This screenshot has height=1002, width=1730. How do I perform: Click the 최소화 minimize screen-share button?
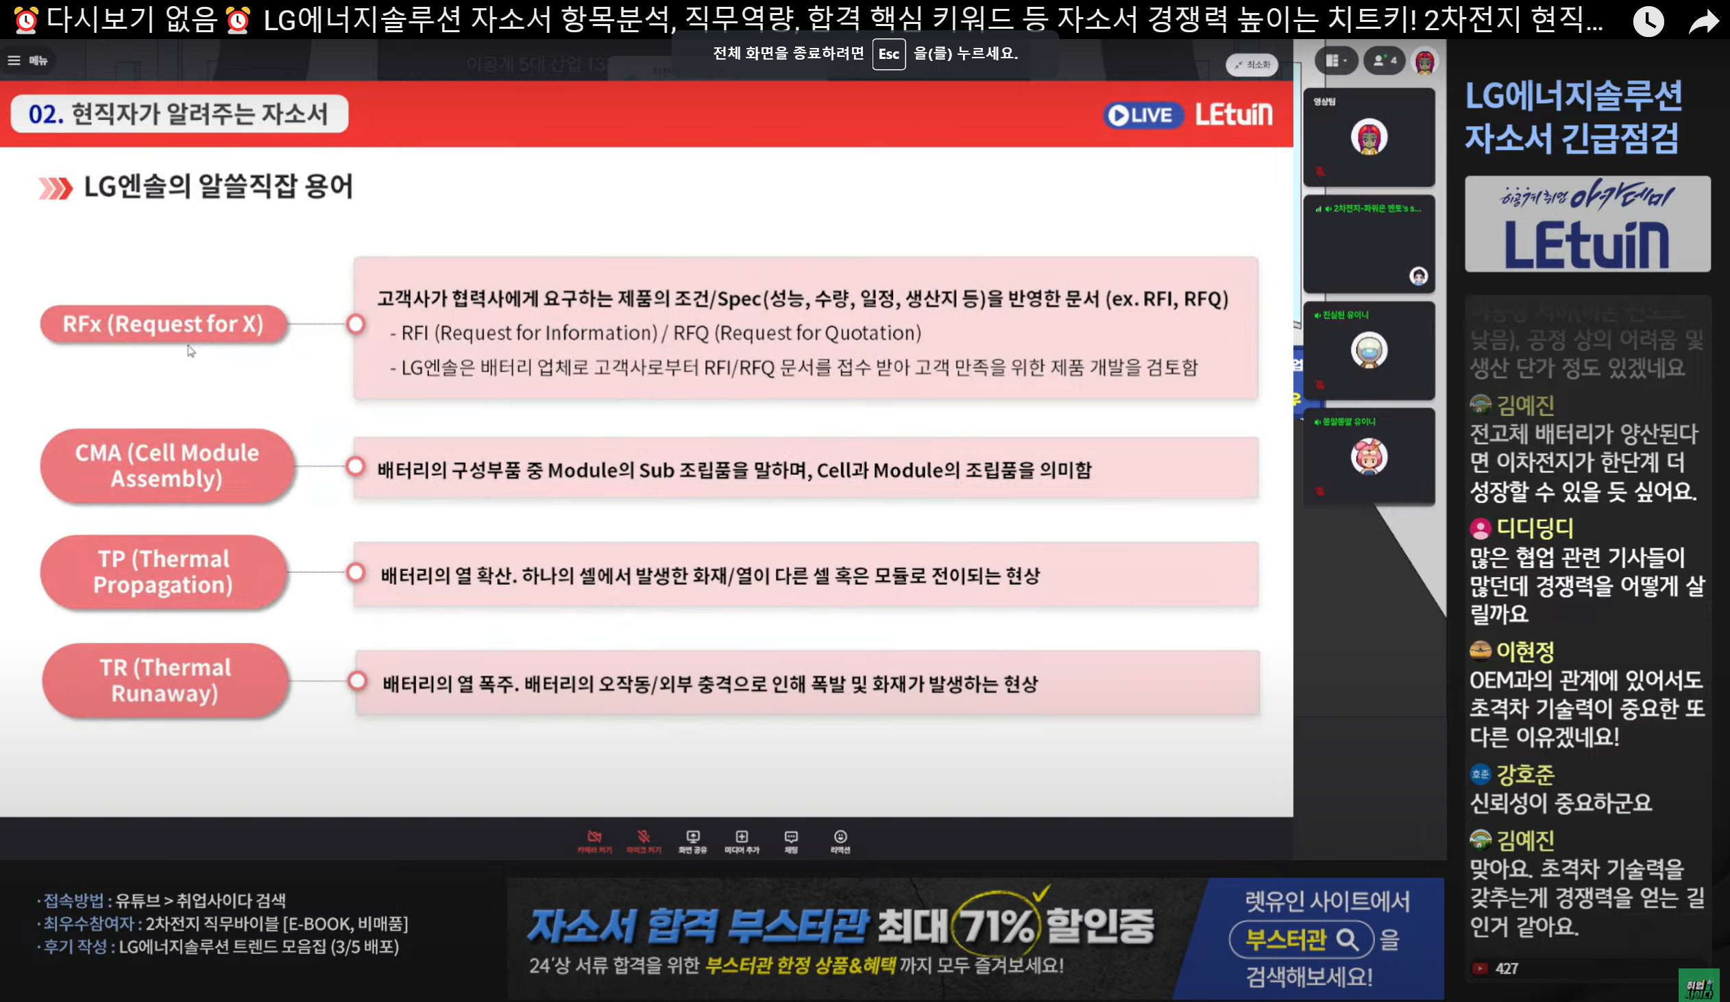[x=1252, y=64]
